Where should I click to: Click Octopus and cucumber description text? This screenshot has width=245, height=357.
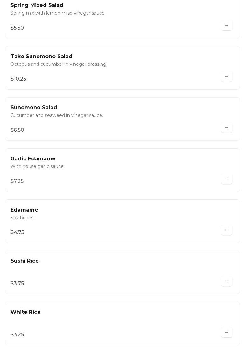pos(59,64)
